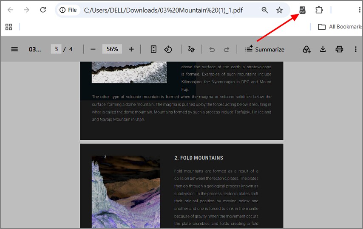
Task: Zoom in with the plus button
Action: [x=131, y=49]
